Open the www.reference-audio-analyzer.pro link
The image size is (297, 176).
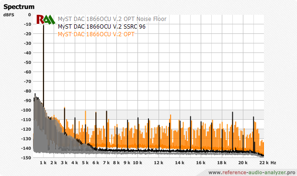[x=251, y=172]
